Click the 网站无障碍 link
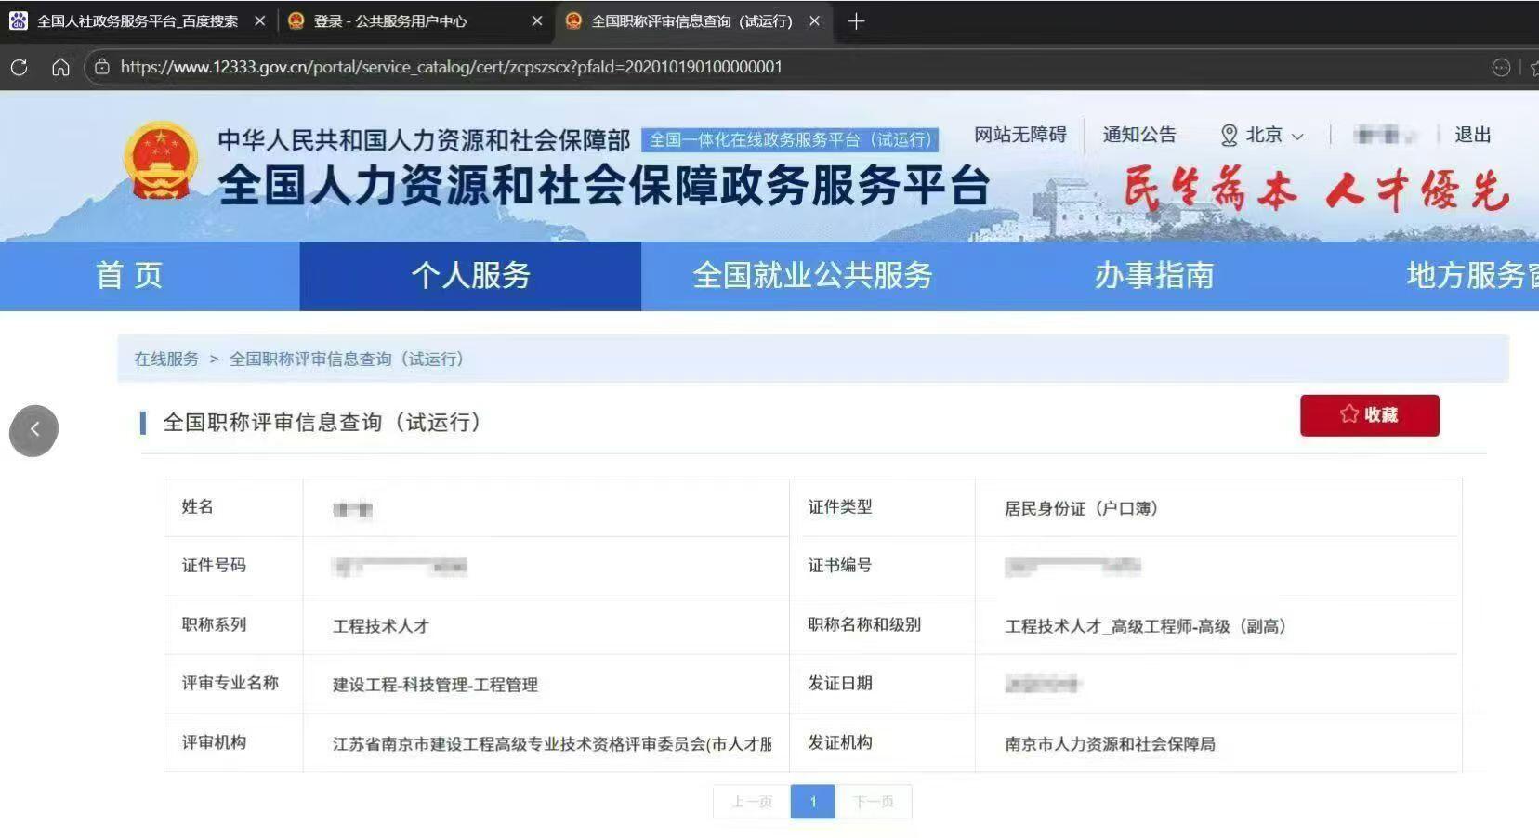 pos(1020,135)
